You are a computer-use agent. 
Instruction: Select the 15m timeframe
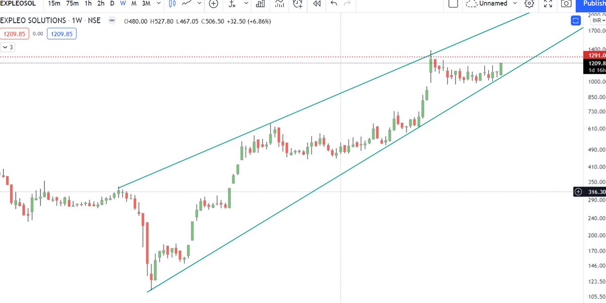tap(53, 4)
